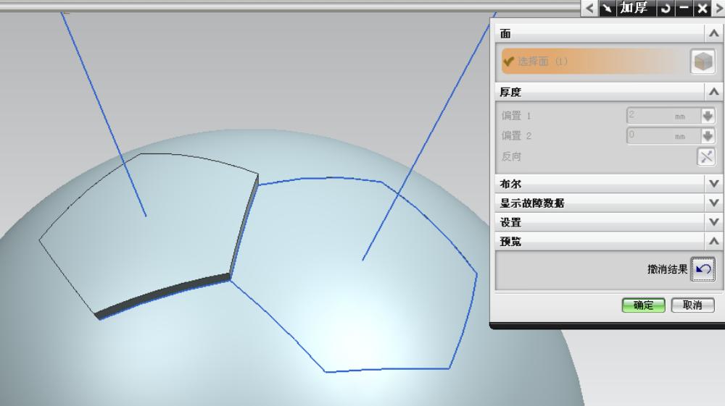The image size is (725, 406).
Task: Click the 反向 reverse direction icon
Action: pyautogui.click(x=706, y=156)
